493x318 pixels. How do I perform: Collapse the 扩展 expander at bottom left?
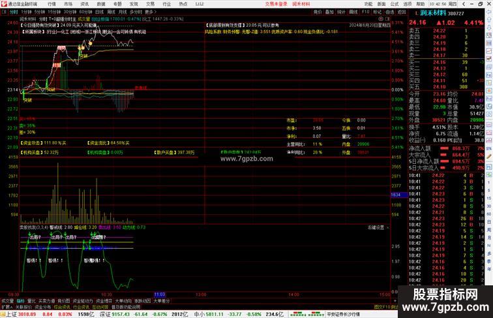point(7,307)
